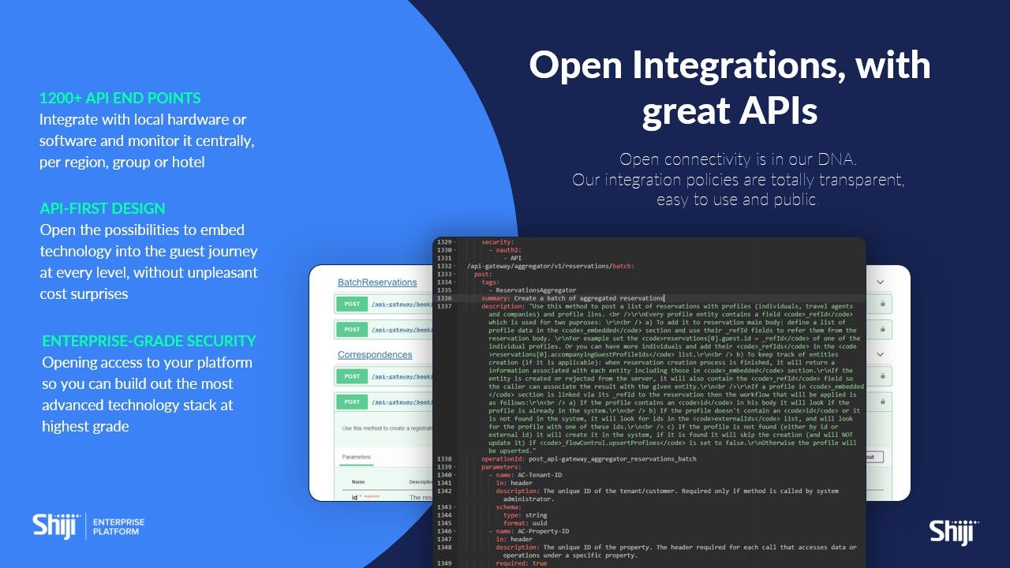
Task: Select the green POST badge under BatchReservations
Action: (353, 303)
